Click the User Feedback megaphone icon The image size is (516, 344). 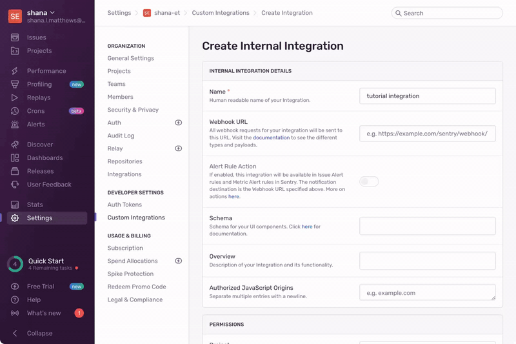(15, 185)
